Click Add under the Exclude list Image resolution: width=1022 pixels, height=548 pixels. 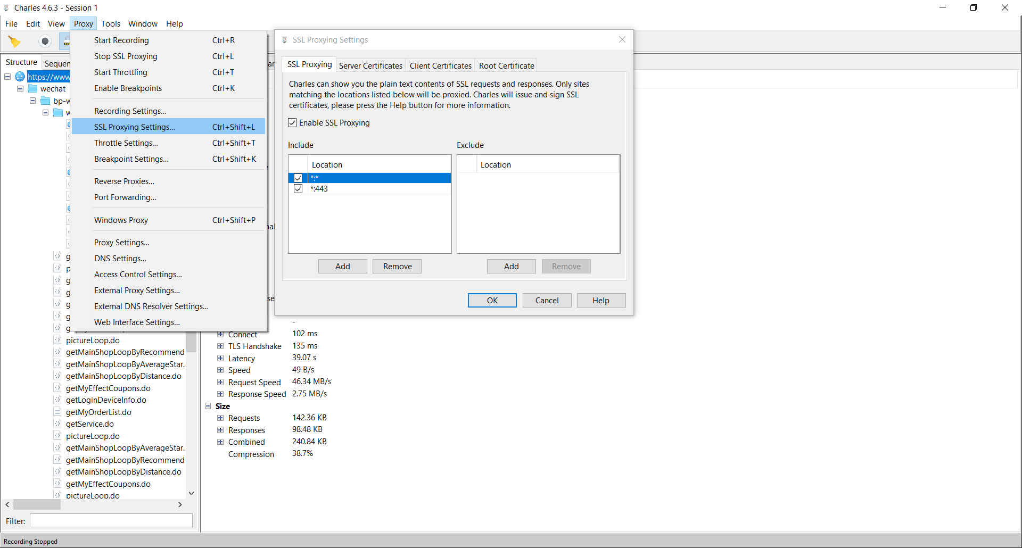pyautogui.click(x=512, y=267)
